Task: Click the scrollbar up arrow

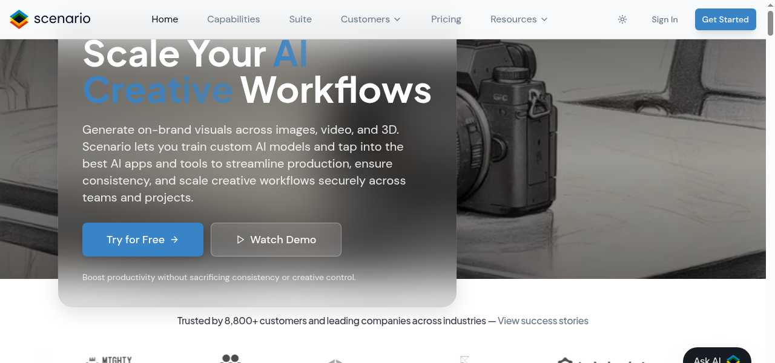Action: (771, 4)
